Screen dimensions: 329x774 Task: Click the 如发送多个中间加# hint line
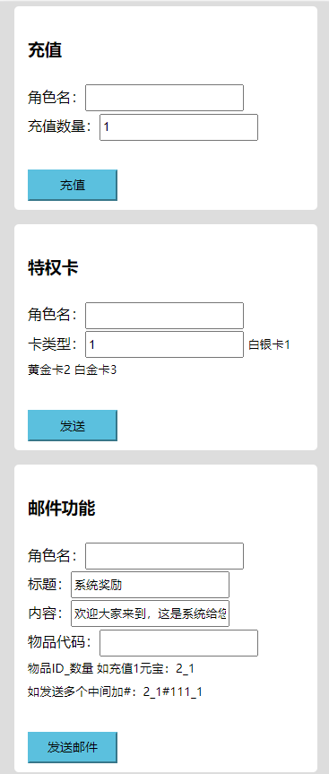115,692
